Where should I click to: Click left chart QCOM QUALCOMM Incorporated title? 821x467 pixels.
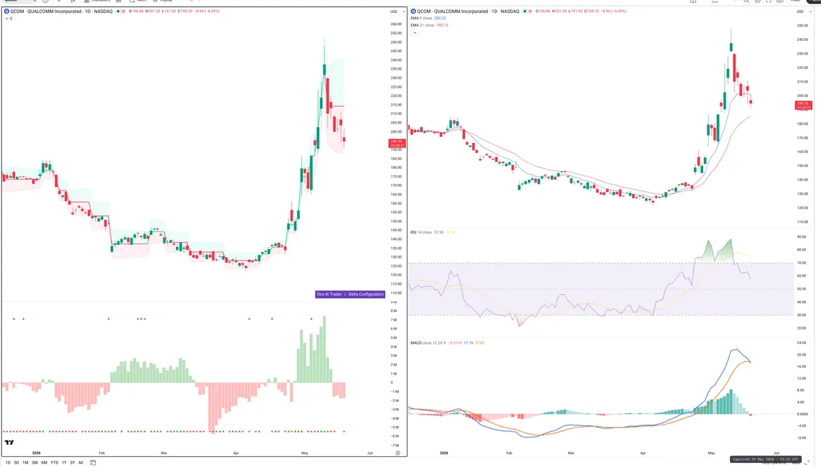[x=61, y=12]
